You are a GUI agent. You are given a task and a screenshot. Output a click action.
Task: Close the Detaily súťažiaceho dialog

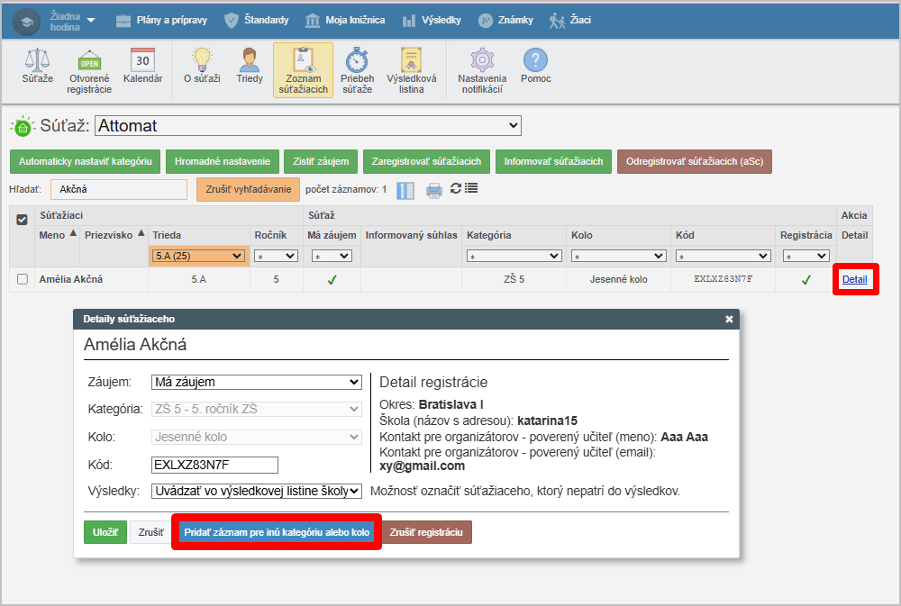point(729,319)
